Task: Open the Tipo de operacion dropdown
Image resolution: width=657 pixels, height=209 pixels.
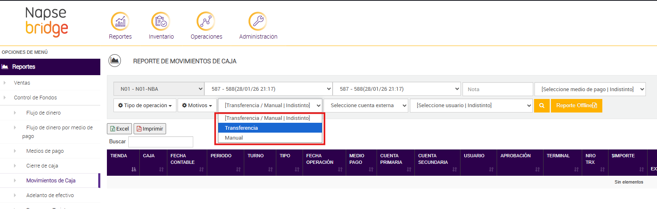Action: tap(145, 106)
